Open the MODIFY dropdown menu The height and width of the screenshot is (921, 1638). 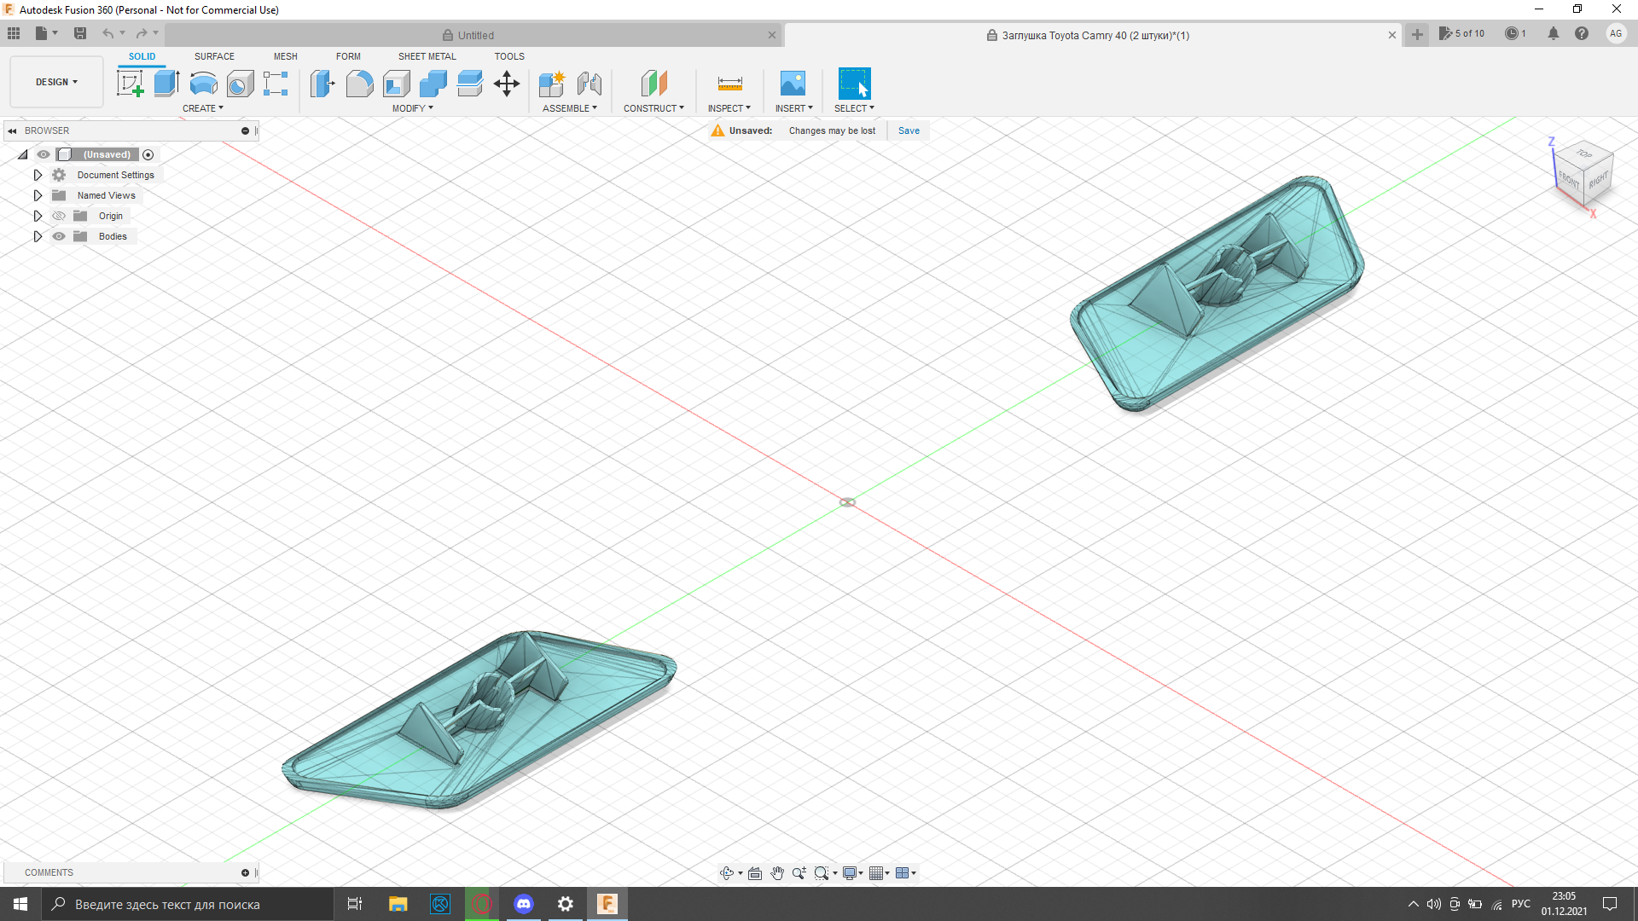(413, 108)
